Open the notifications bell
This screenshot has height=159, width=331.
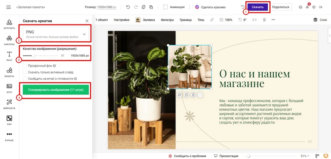307,7
